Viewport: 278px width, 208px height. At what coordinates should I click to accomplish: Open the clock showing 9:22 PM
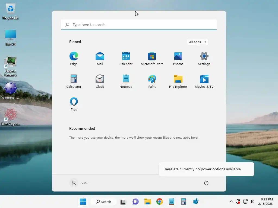[x=266, y=201]
